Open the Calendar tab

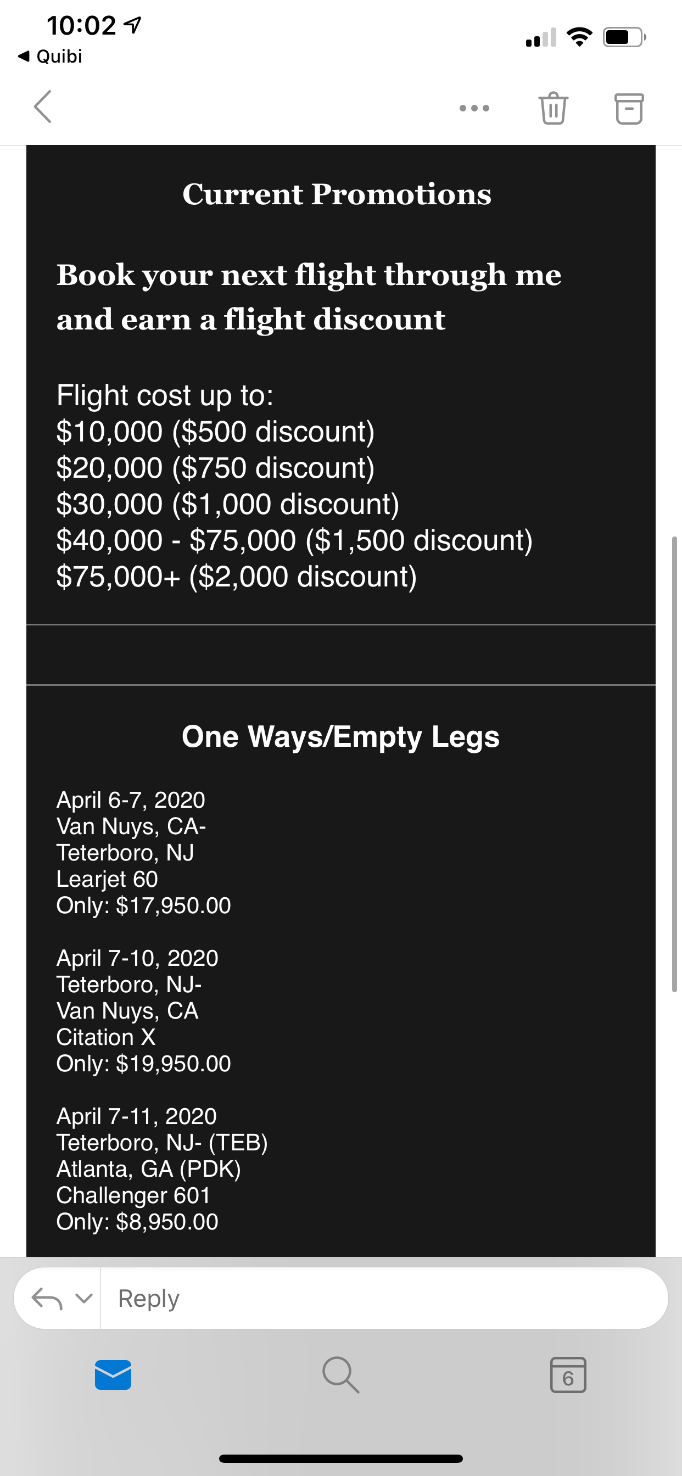point(567,1374)
